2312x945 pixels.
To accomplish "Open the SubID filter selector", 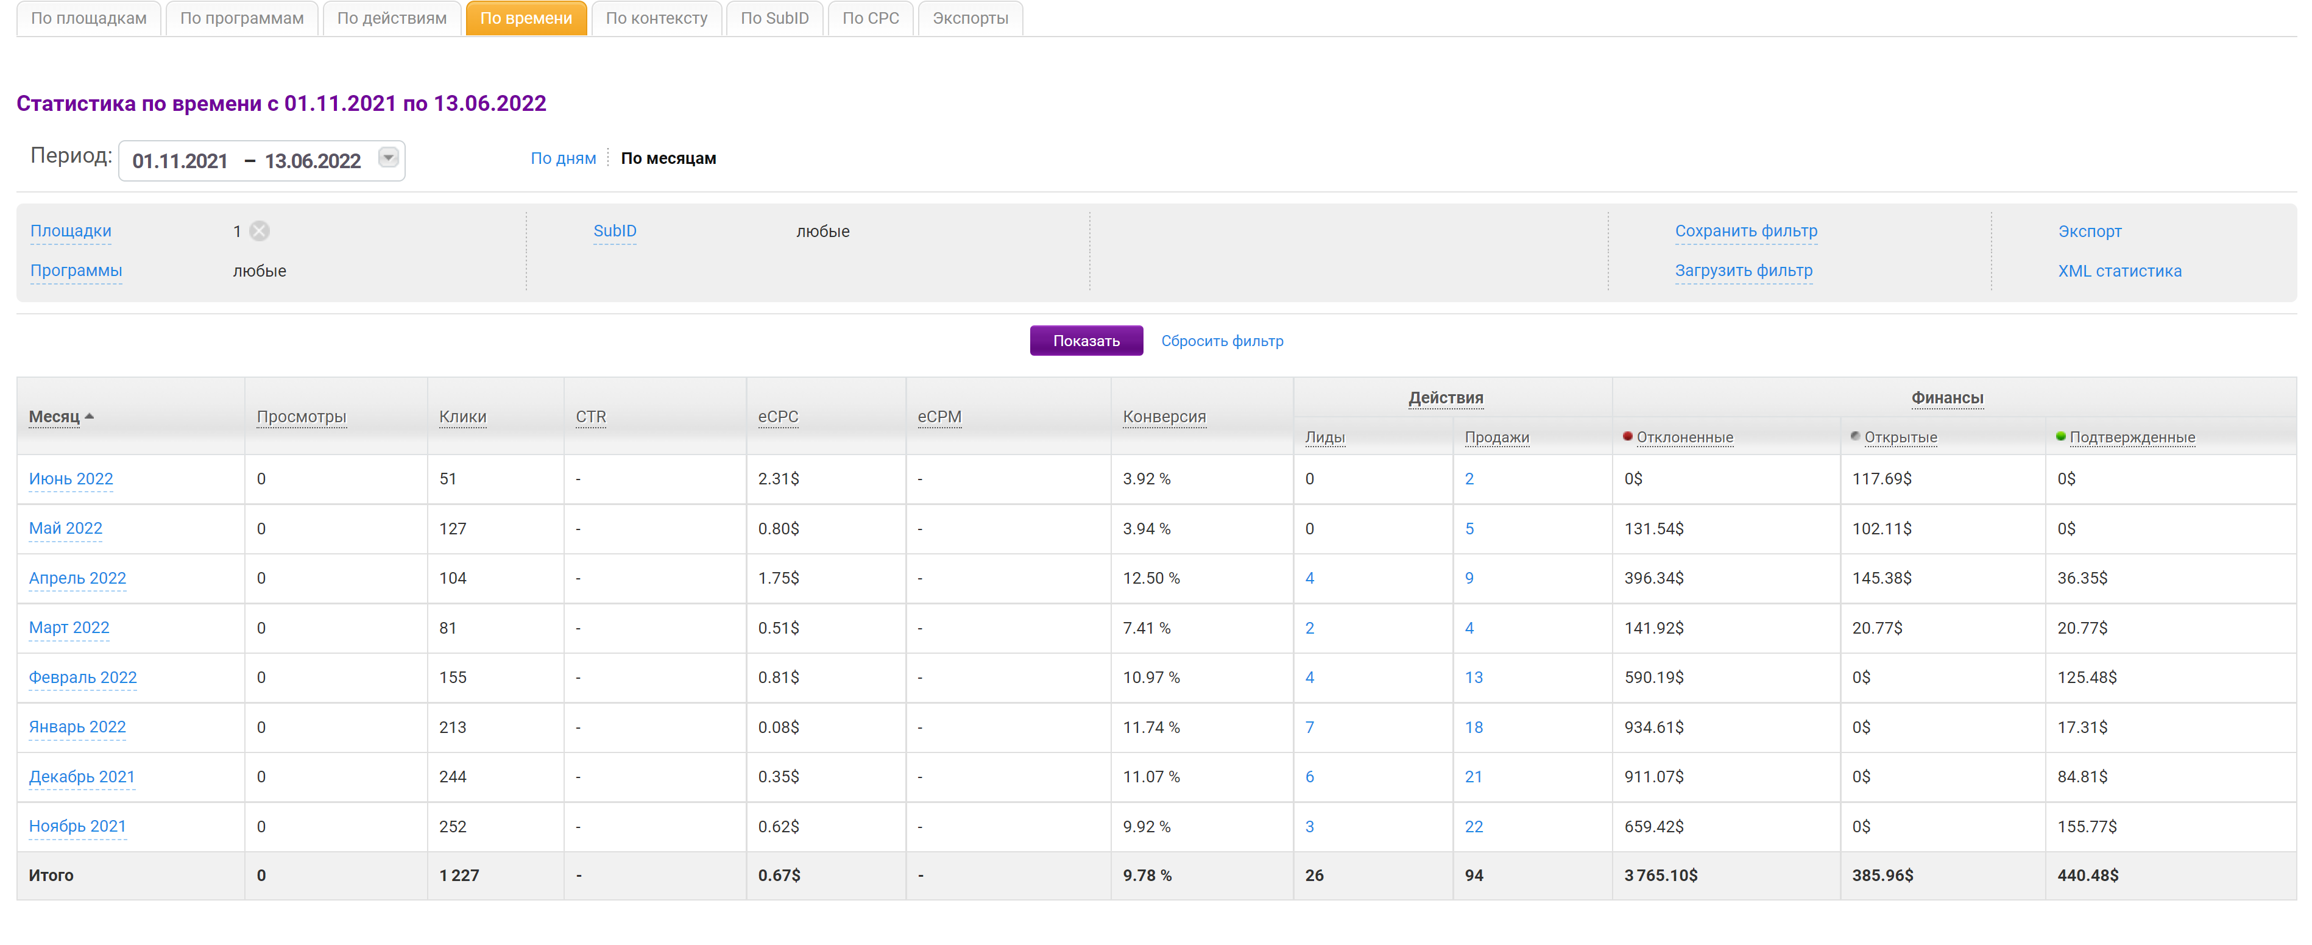I will point(615,231).
